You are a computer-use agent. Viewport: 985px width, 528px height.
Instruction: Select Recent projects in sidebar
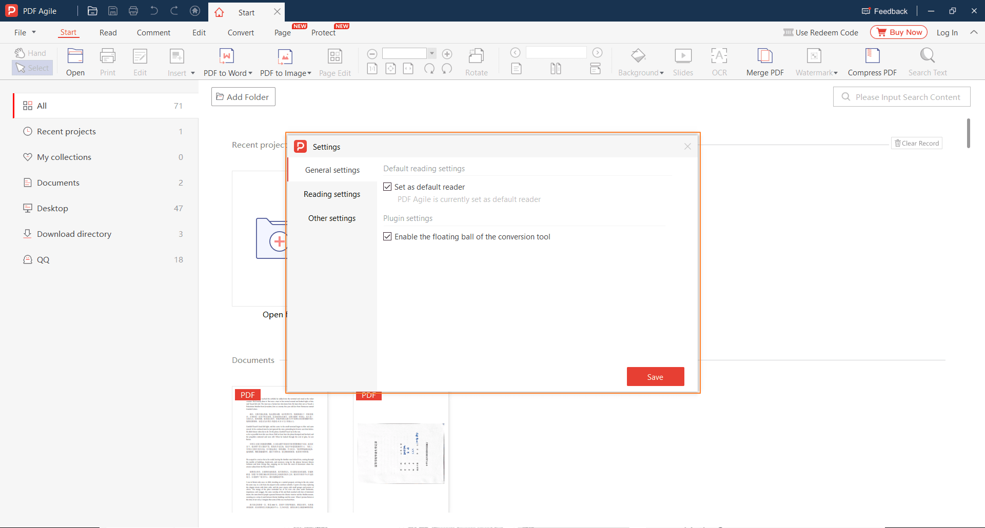tap(105, 131)
